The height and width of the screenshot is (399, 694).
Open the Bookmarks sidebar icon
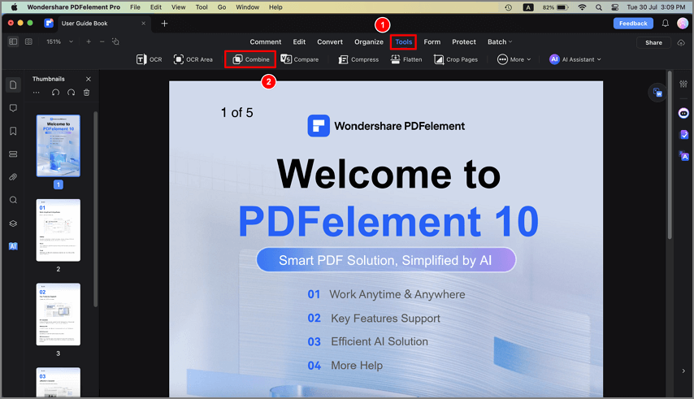tap(13, 131)
